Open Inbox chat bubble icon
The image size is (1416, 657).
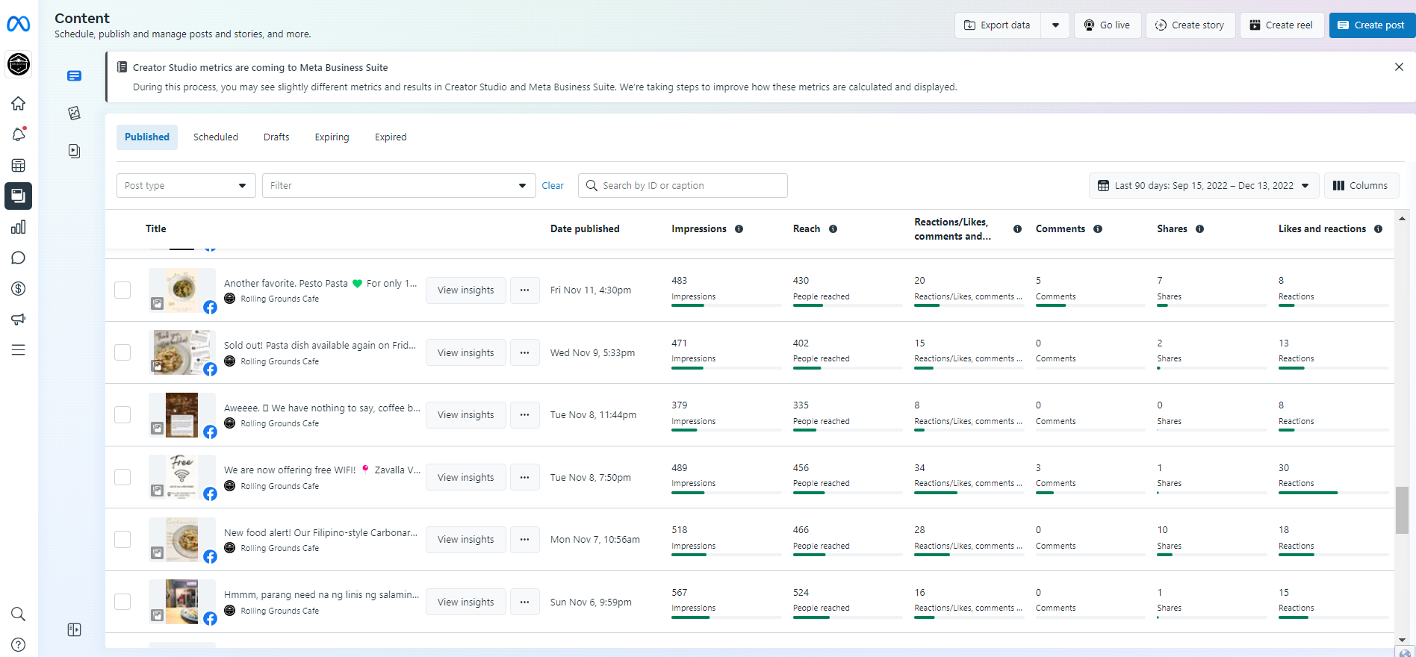[x=19, y=258]
